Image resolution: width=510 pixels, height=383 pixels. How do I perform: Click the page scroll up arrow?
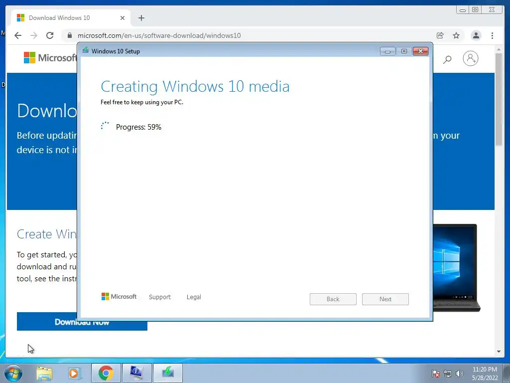(499, 50)
